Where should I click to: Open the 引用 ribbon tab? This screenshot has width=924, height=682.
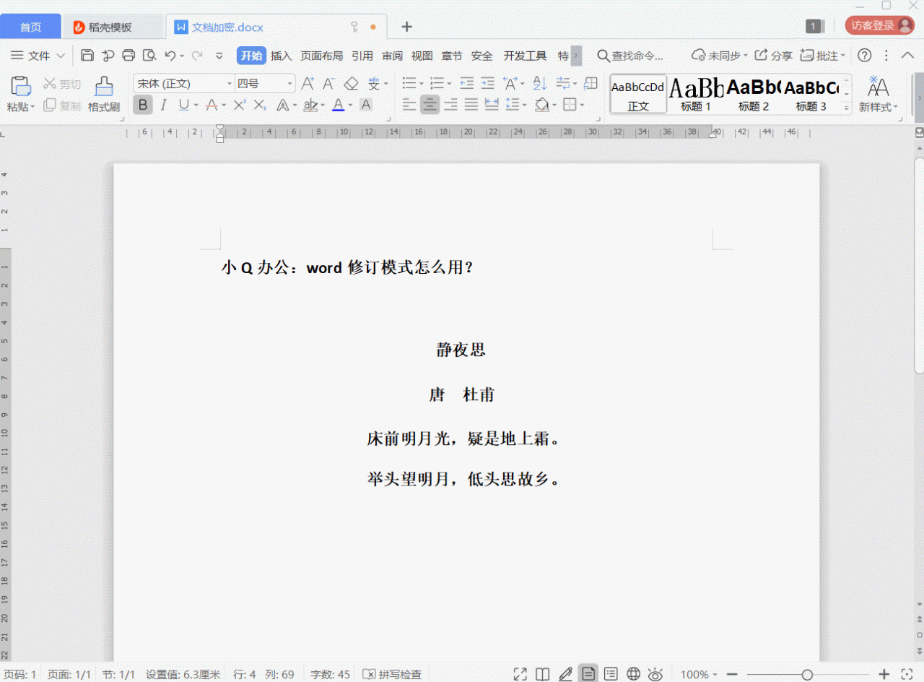362,56
